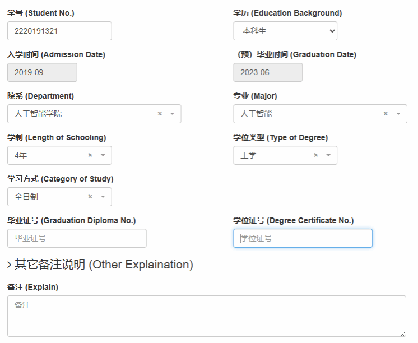
Task: Clear the Department selection with its × icon
Action: (160, 114)
